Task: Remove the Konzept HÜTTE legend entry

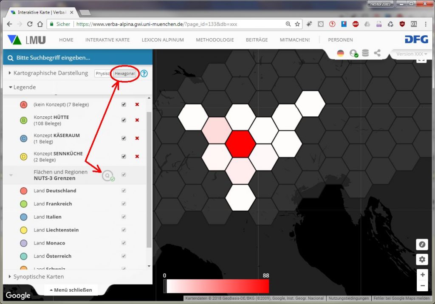Action: pyautogui.click(x=137, y=120)
